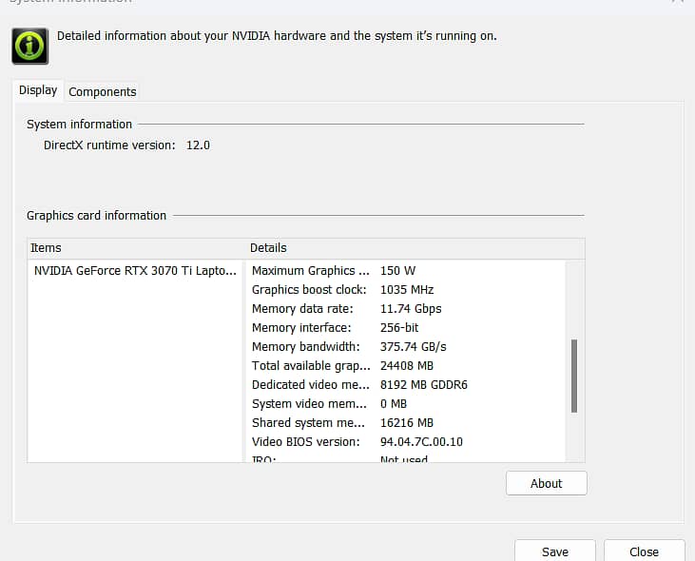Click the green NVIDIA information icon
The width and height of the screenshot is (695, 561).
click(29, 46)
